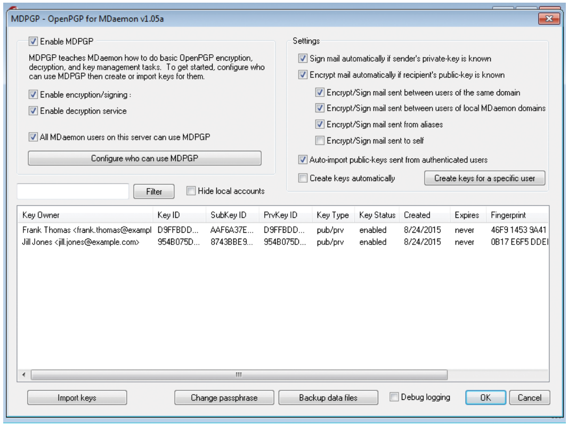The image size is (568, 426).
Task: Check Hide local accounts option
Action: (x=191, y=191)
